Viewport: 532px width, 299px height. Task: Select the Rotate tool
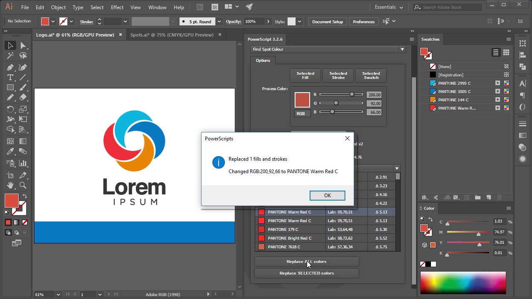(x=10, y=109)
